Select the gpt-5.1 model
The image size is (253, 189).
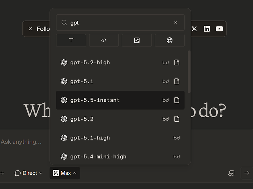[x=120, y=81]
